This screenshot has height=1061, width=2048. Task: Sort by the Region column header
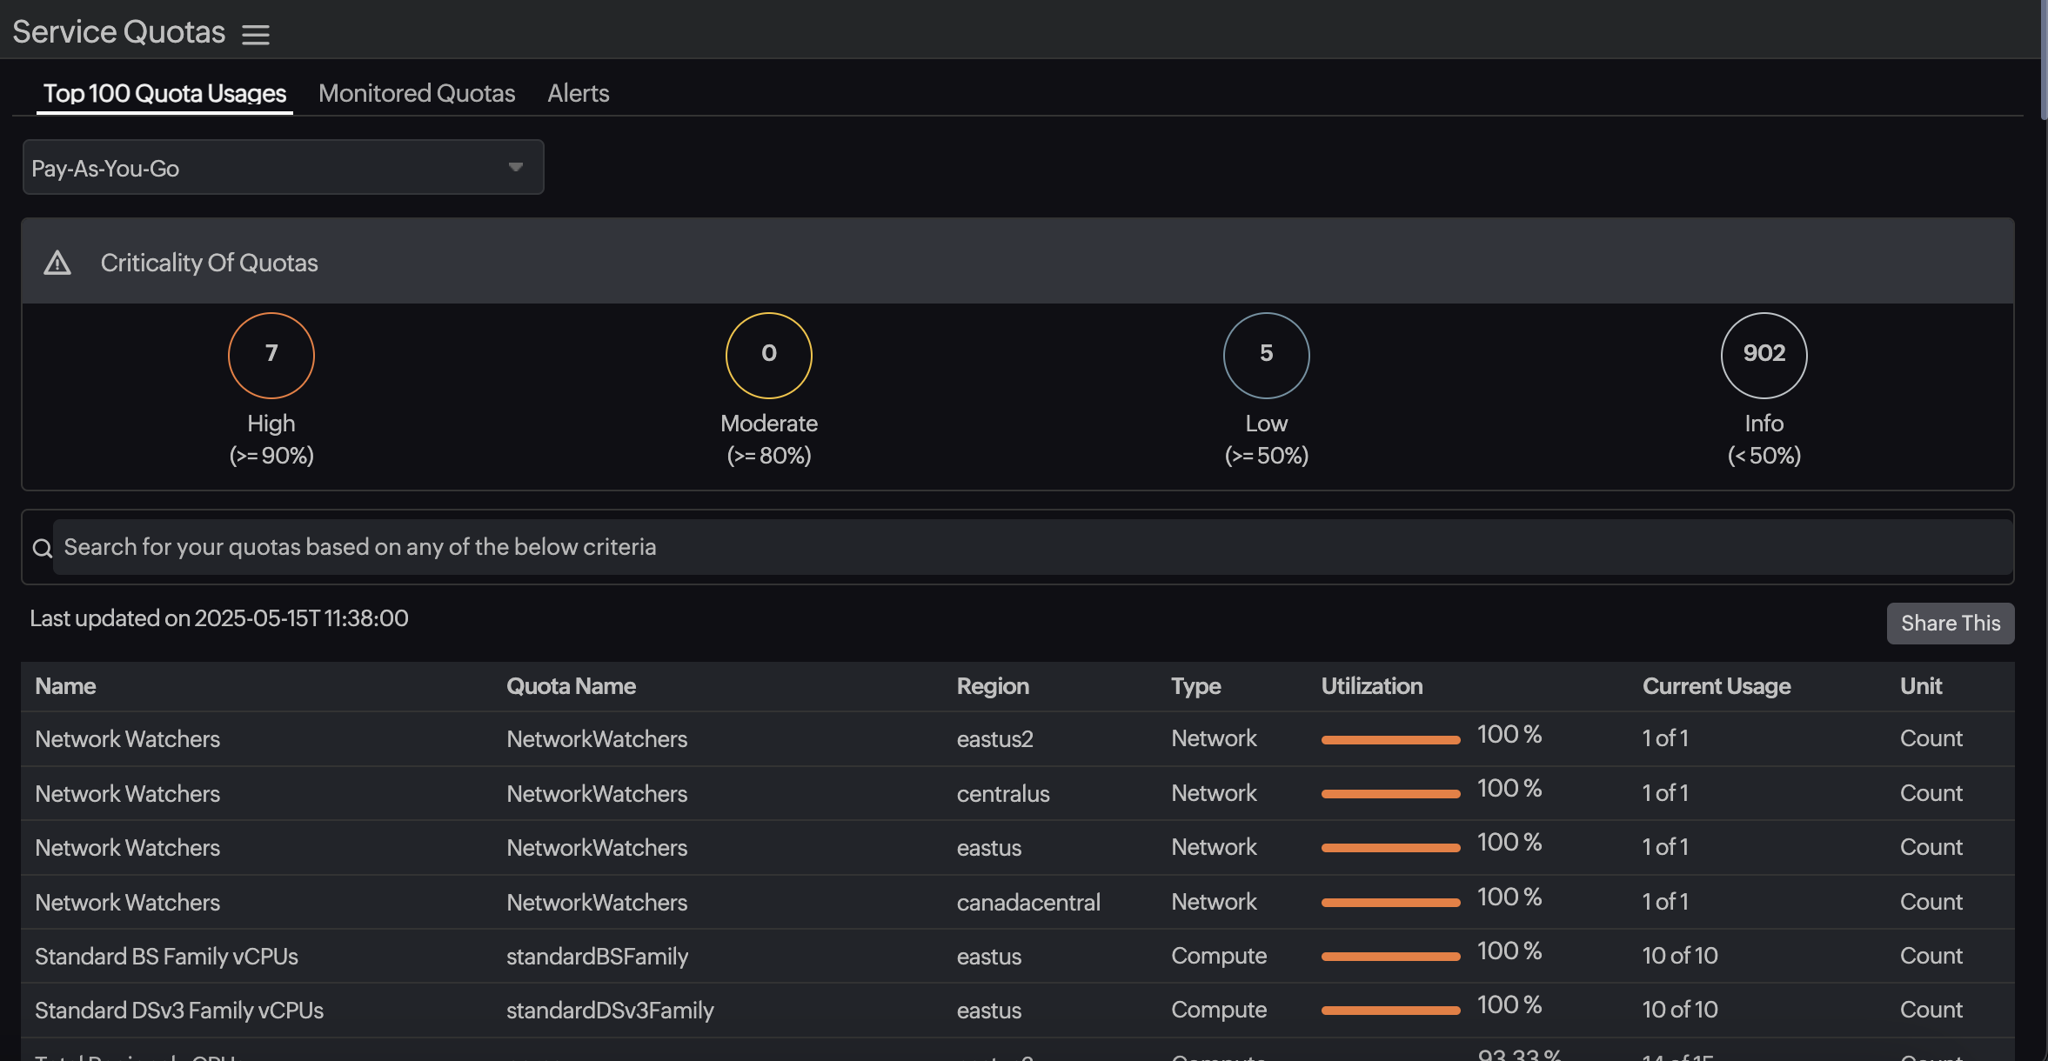pyautogui.click(x=992, y=686)
